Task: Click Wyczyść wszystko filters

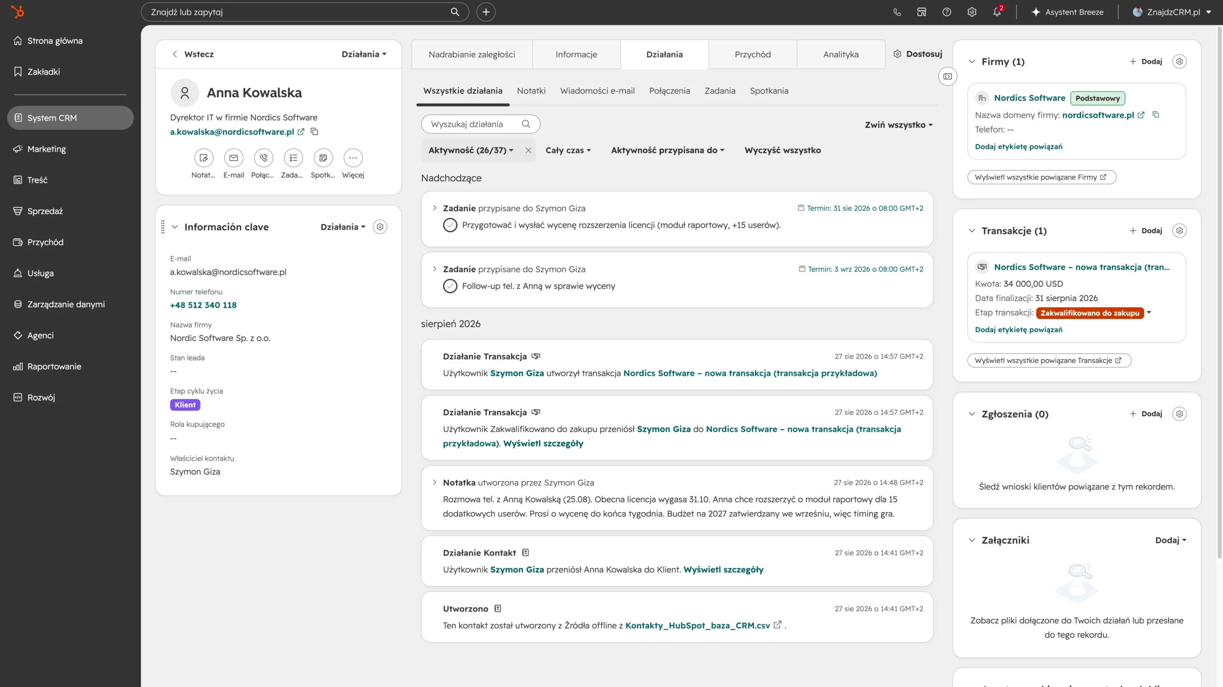Action: coord(783,150)
